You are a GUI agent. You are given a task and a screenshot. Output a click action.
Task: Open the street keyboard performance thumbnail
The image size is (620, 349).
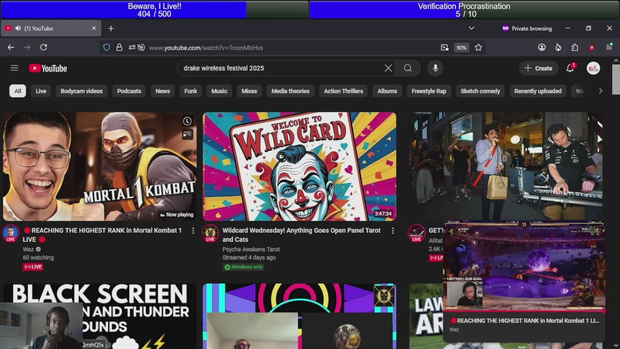(506, 167)
